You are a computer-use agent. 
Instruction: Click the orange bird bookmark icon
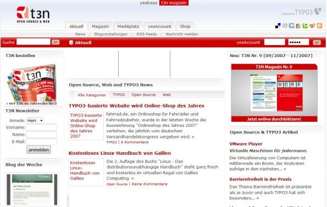pyautogui.click(x=312, y=26)
